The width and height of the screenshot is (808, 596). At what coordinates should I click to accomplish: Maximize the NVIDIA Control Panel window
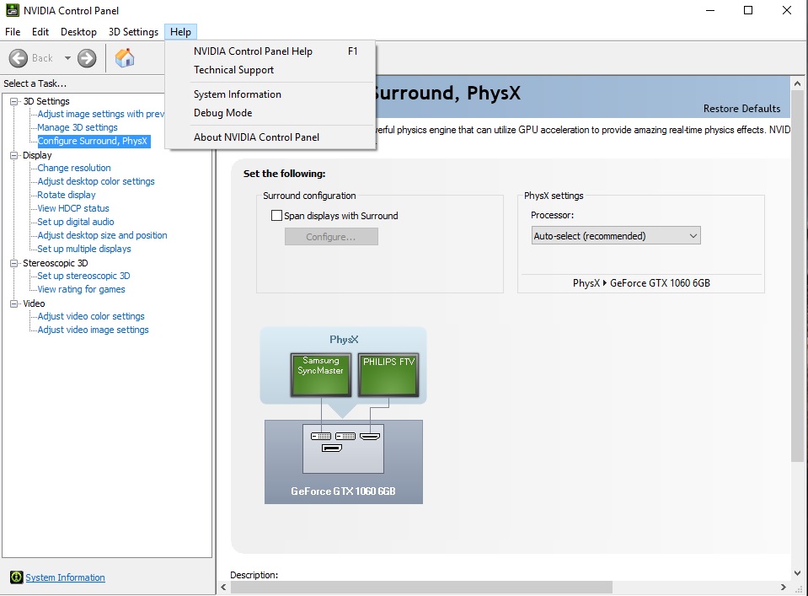pyautogui.click(x=748, y=10)
